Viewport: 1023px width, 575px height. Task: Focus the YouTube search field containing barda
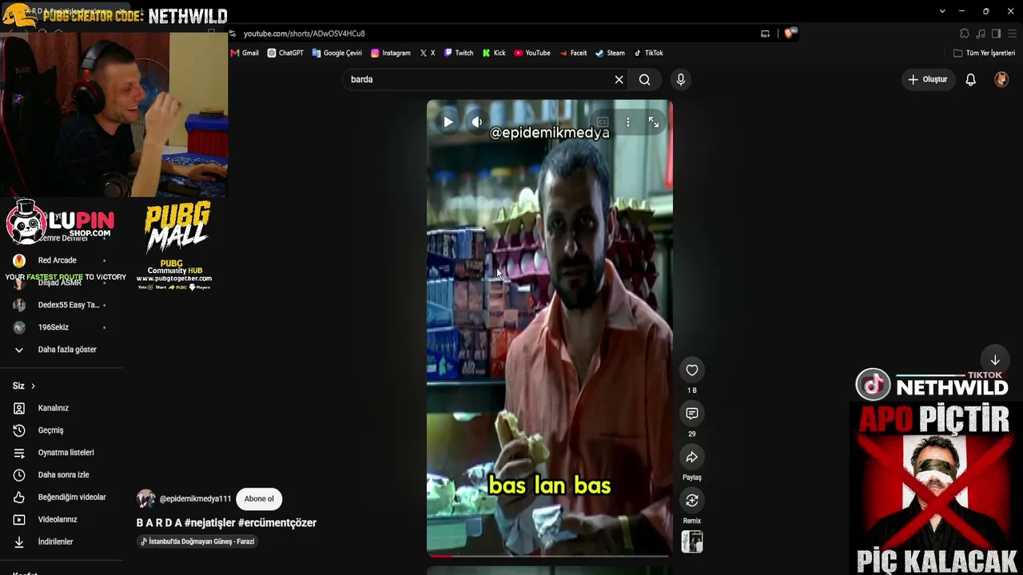478,79
